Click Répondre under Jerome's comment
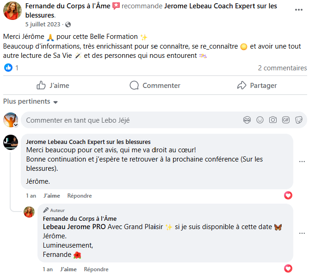Image resolution: width=309 pixels, height=274 pixels. pyautogui.click(x=80, y=196)
